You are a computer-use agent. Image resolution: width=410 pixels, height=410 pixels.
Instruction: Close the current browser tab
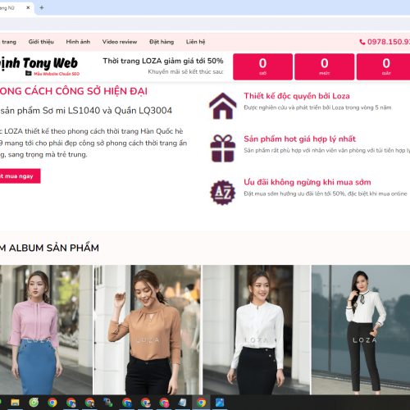pyautogui.click(x=28, y=7)
